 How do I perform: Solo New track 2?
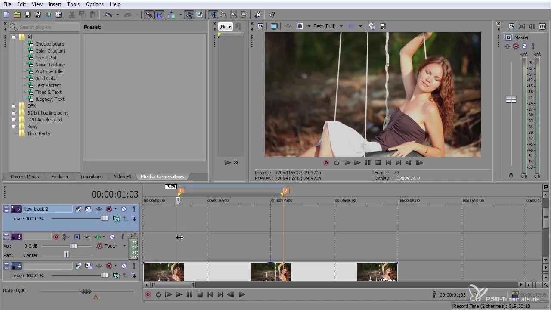(134, 209)
